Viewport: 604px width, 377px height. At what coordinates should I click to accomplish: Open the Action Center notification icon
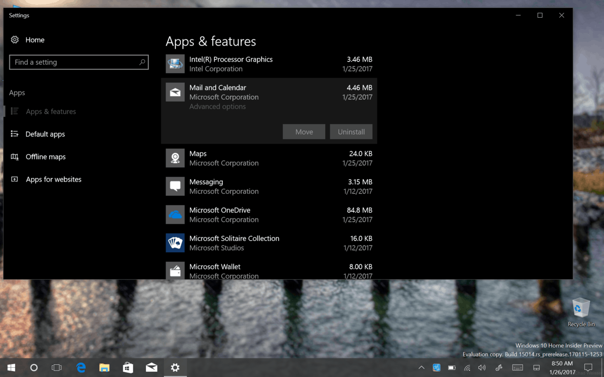(x=588, y=367)
